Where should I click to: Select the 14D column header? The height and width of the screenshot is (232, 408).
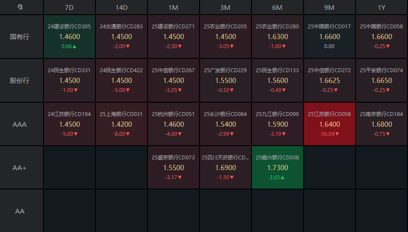tap(121, 7)
